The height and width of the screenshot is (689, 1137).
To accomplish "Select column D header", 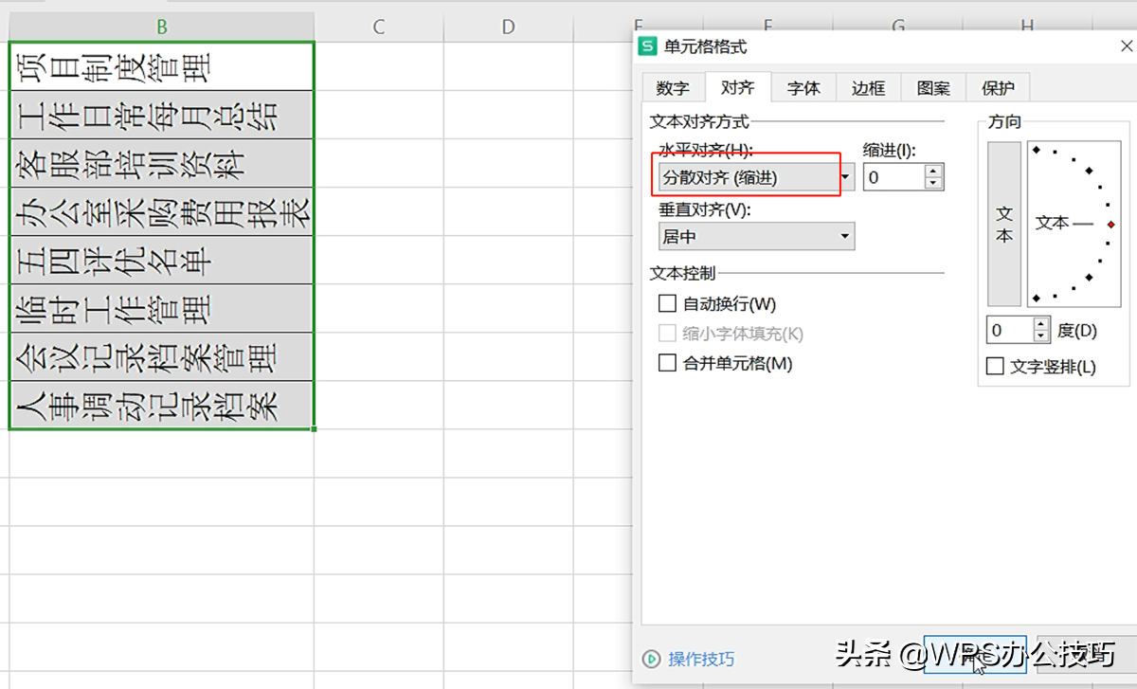I will pos(508,27).
